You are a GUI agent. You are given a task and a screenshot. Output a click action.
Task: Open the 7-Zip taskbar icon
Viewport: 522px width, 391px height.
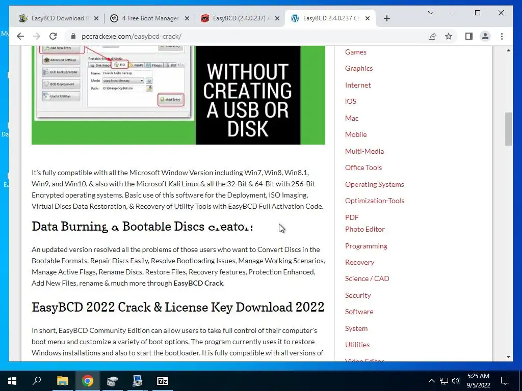[163, 381]
